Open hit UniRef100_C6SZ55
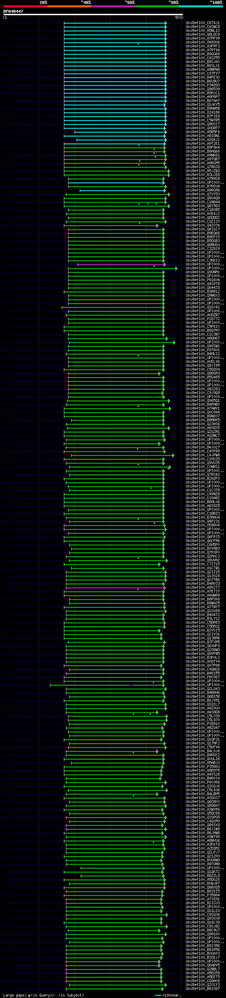Screen dimensions: 226x998 [203, 58]
